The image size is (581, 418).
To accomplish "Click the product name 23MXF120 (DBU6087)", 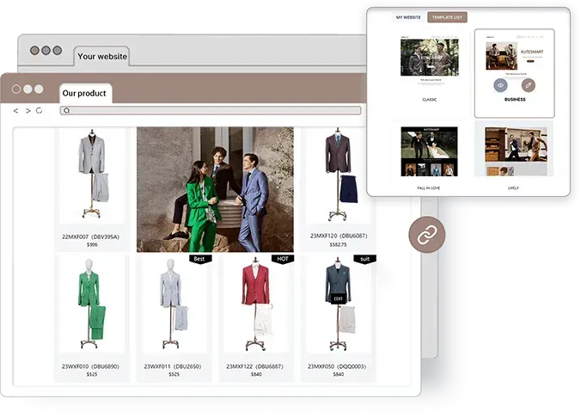I will [339, 236].
